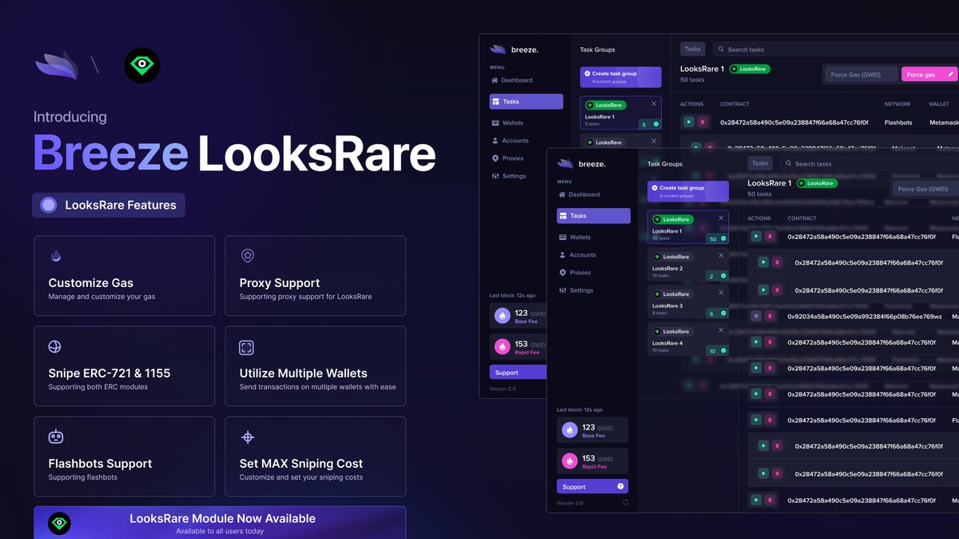Image resolution: width=959 pixels, height=539 pixels.
Task: Click the pencil icon on Force gas button
Action: click(950, 74)
